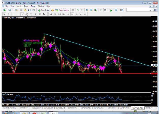Select the crosshair tool
Screen dimensions: 159x114
pyautogui.click(x=9, y=14)
